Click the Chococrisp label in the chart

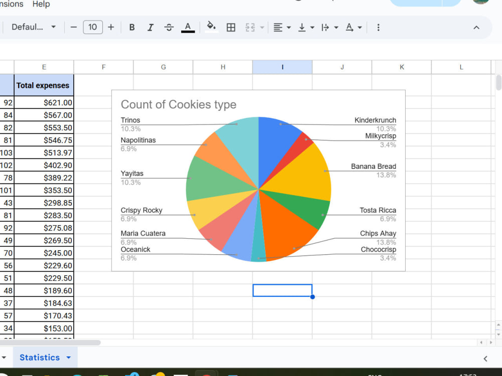[x=379, y=249]
